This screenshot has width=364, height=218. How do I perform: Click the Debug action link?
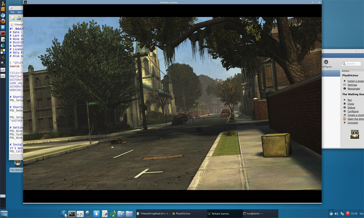tap(351, 108)
